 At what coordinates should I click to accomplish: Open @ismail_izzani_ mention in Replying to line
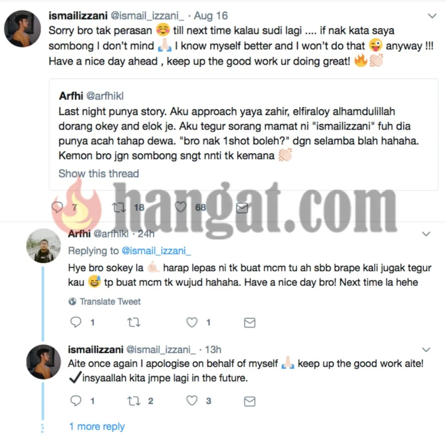156,251
